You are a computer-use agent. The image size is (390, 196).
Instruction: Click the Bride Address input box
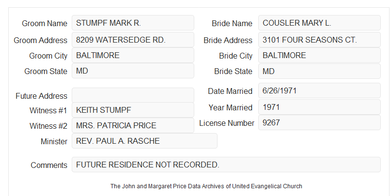[319, 40]
